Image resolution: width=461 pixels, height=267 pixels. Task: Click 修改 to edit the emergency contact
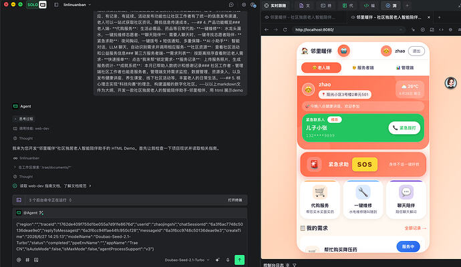[x=334, y=119]
